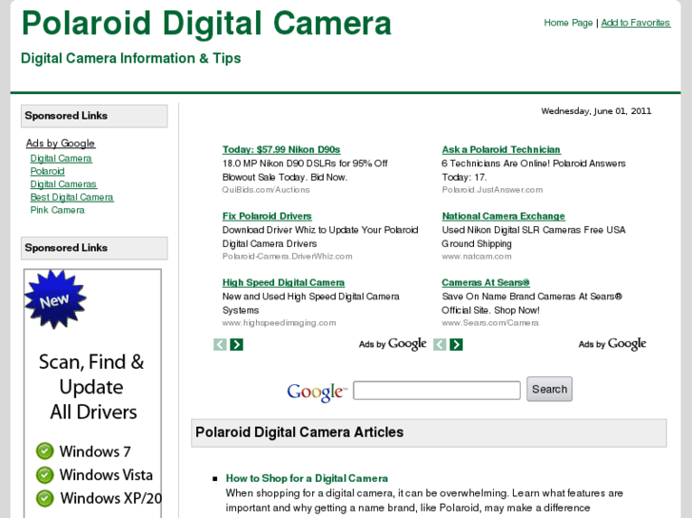Open Best Digital Camera sidebar link

tap(72, 197)
